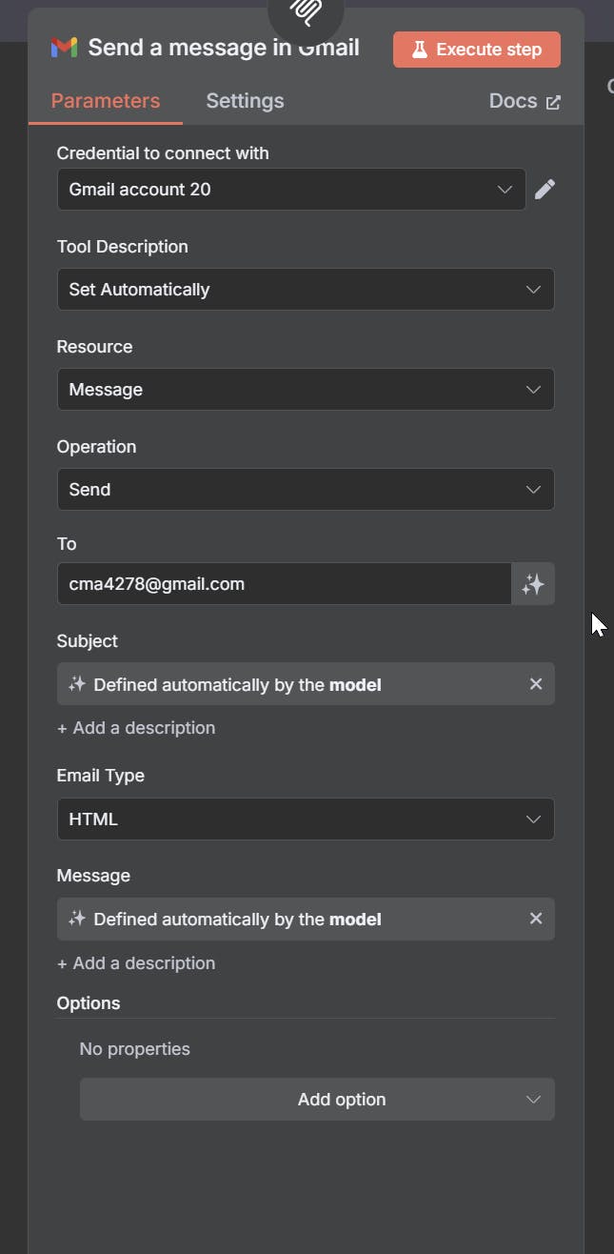Screen dimensions: 614x1254
Task: Click the Credential to connect with label
Action: coord(163,153)
